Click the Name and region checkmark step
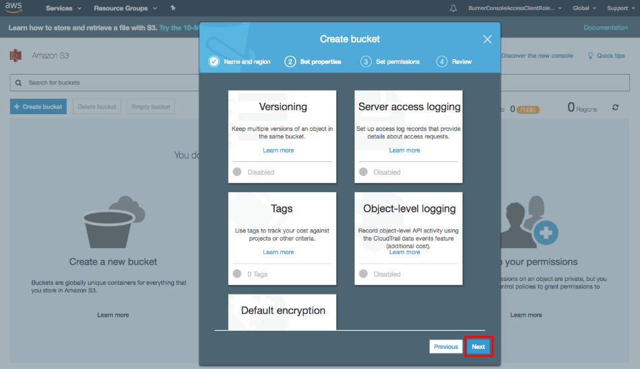 point(214,62)
